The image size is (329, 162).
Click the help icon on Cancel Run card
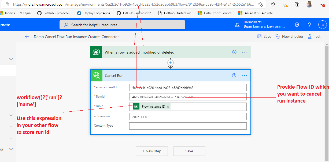234,76
